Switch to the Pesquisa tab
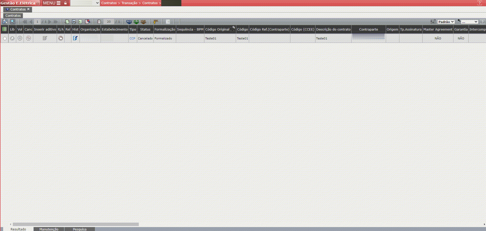The width and height of the screenshot is (486, 231). 79,229
